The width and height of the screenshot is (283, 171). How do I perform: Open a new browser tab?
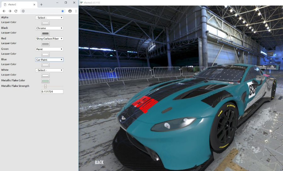(41, 4)
